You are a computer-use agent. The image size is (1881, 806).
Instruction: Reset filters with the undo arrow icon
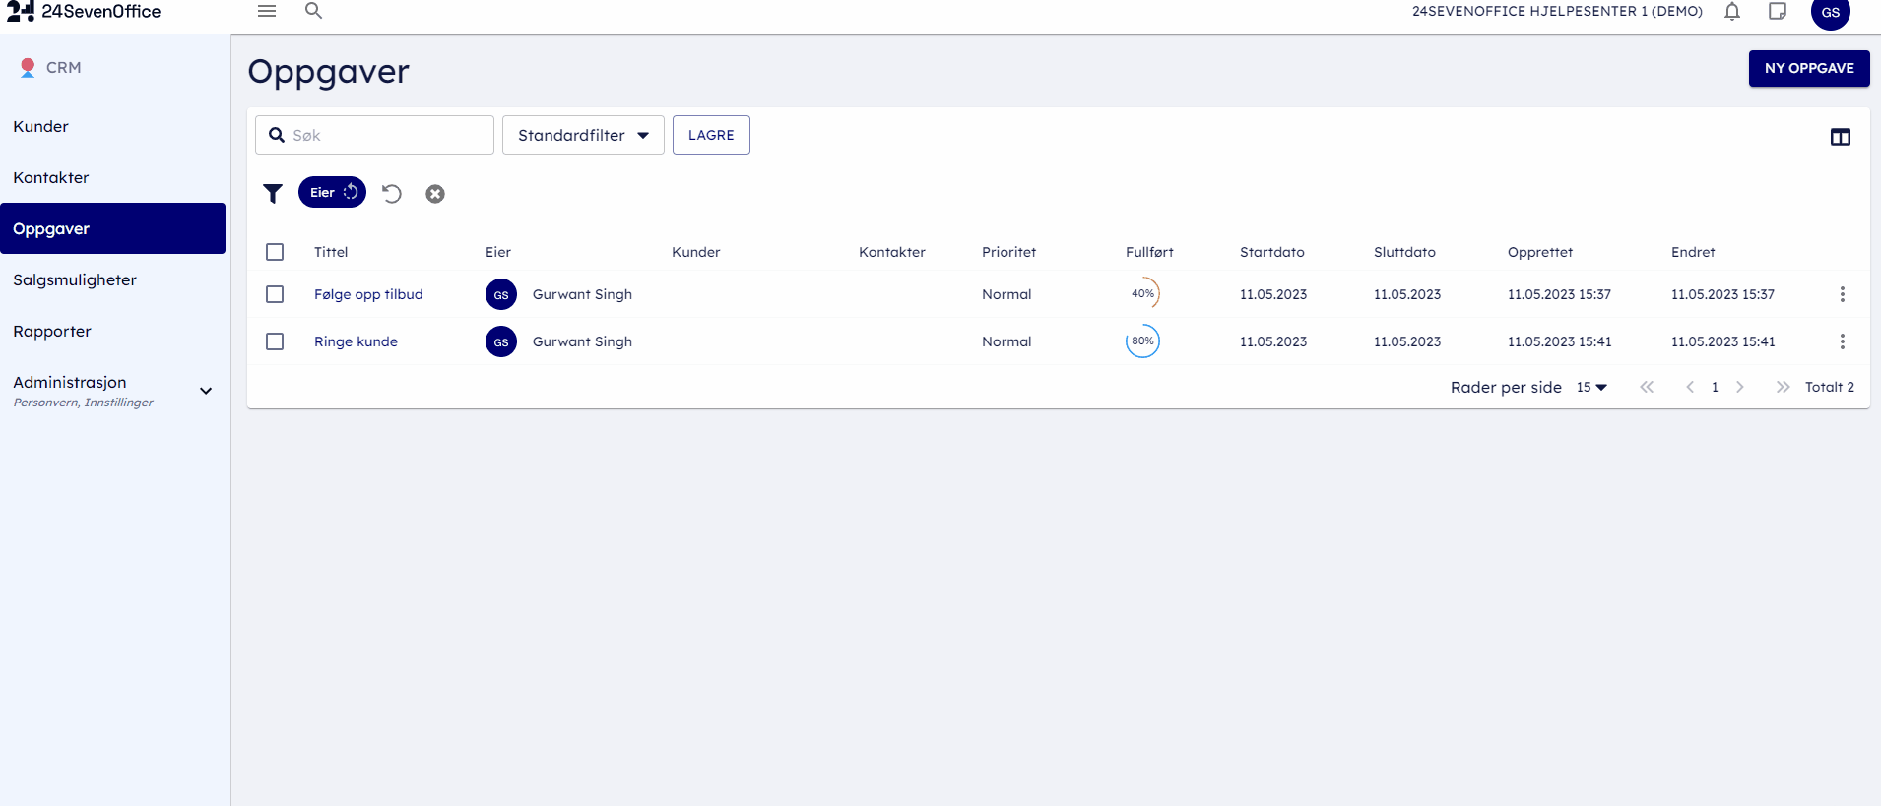click(x=392, y=193)
